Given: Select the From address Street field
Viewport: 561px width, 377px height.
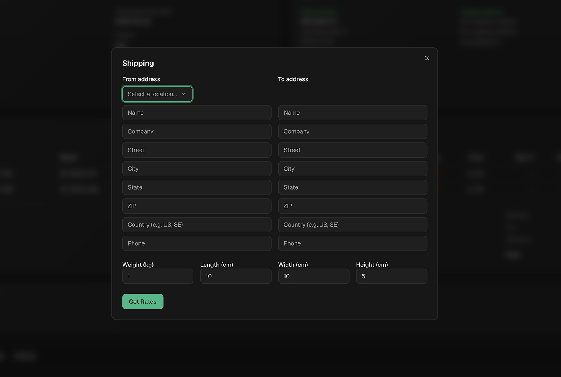Looking at the screenshot, I should [x=196, y=150].
